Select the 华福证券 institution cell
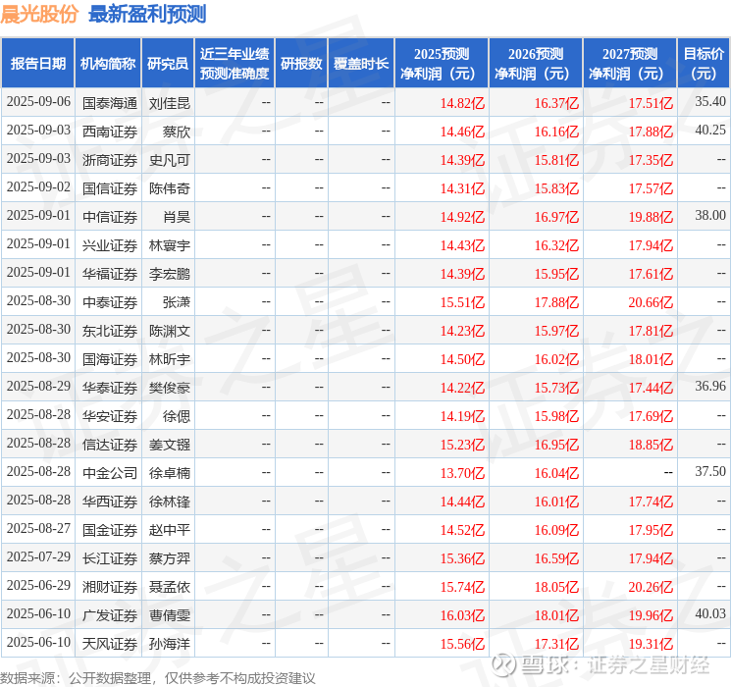The height and width of the screenshot is (687, 731). coord(110,274)
